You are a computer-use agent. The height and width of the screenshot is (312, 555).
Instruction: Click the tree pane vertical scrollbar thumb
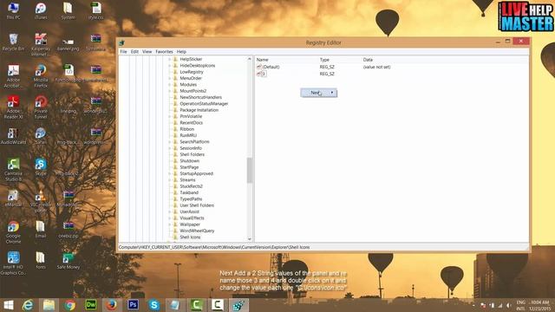[x=250, y=171]
